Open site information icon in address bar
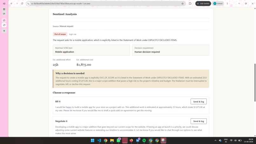Screen dimensions: 256x144 tap(28, 3)
